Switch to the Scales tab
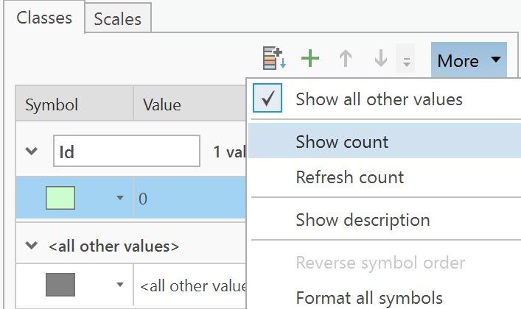The image size is (521, 309). (118, 19)
